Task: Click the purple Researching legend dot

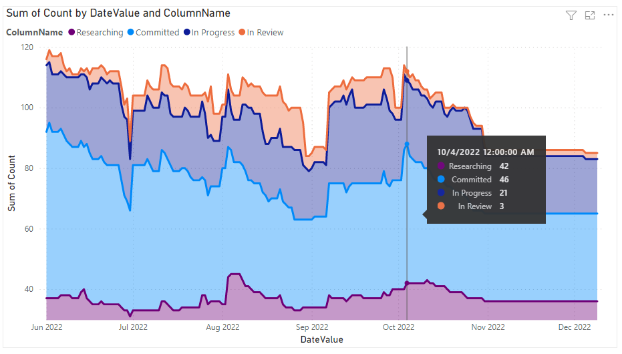Action: pos(71,32)
